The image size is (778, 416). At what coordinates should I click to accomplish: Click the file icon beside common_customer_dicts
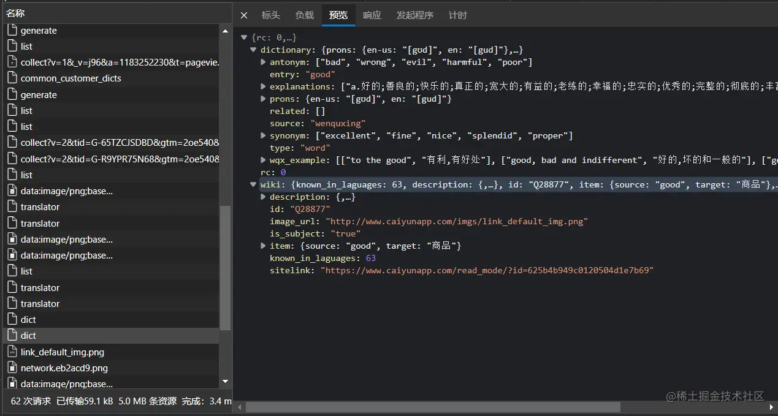point(12,78)
